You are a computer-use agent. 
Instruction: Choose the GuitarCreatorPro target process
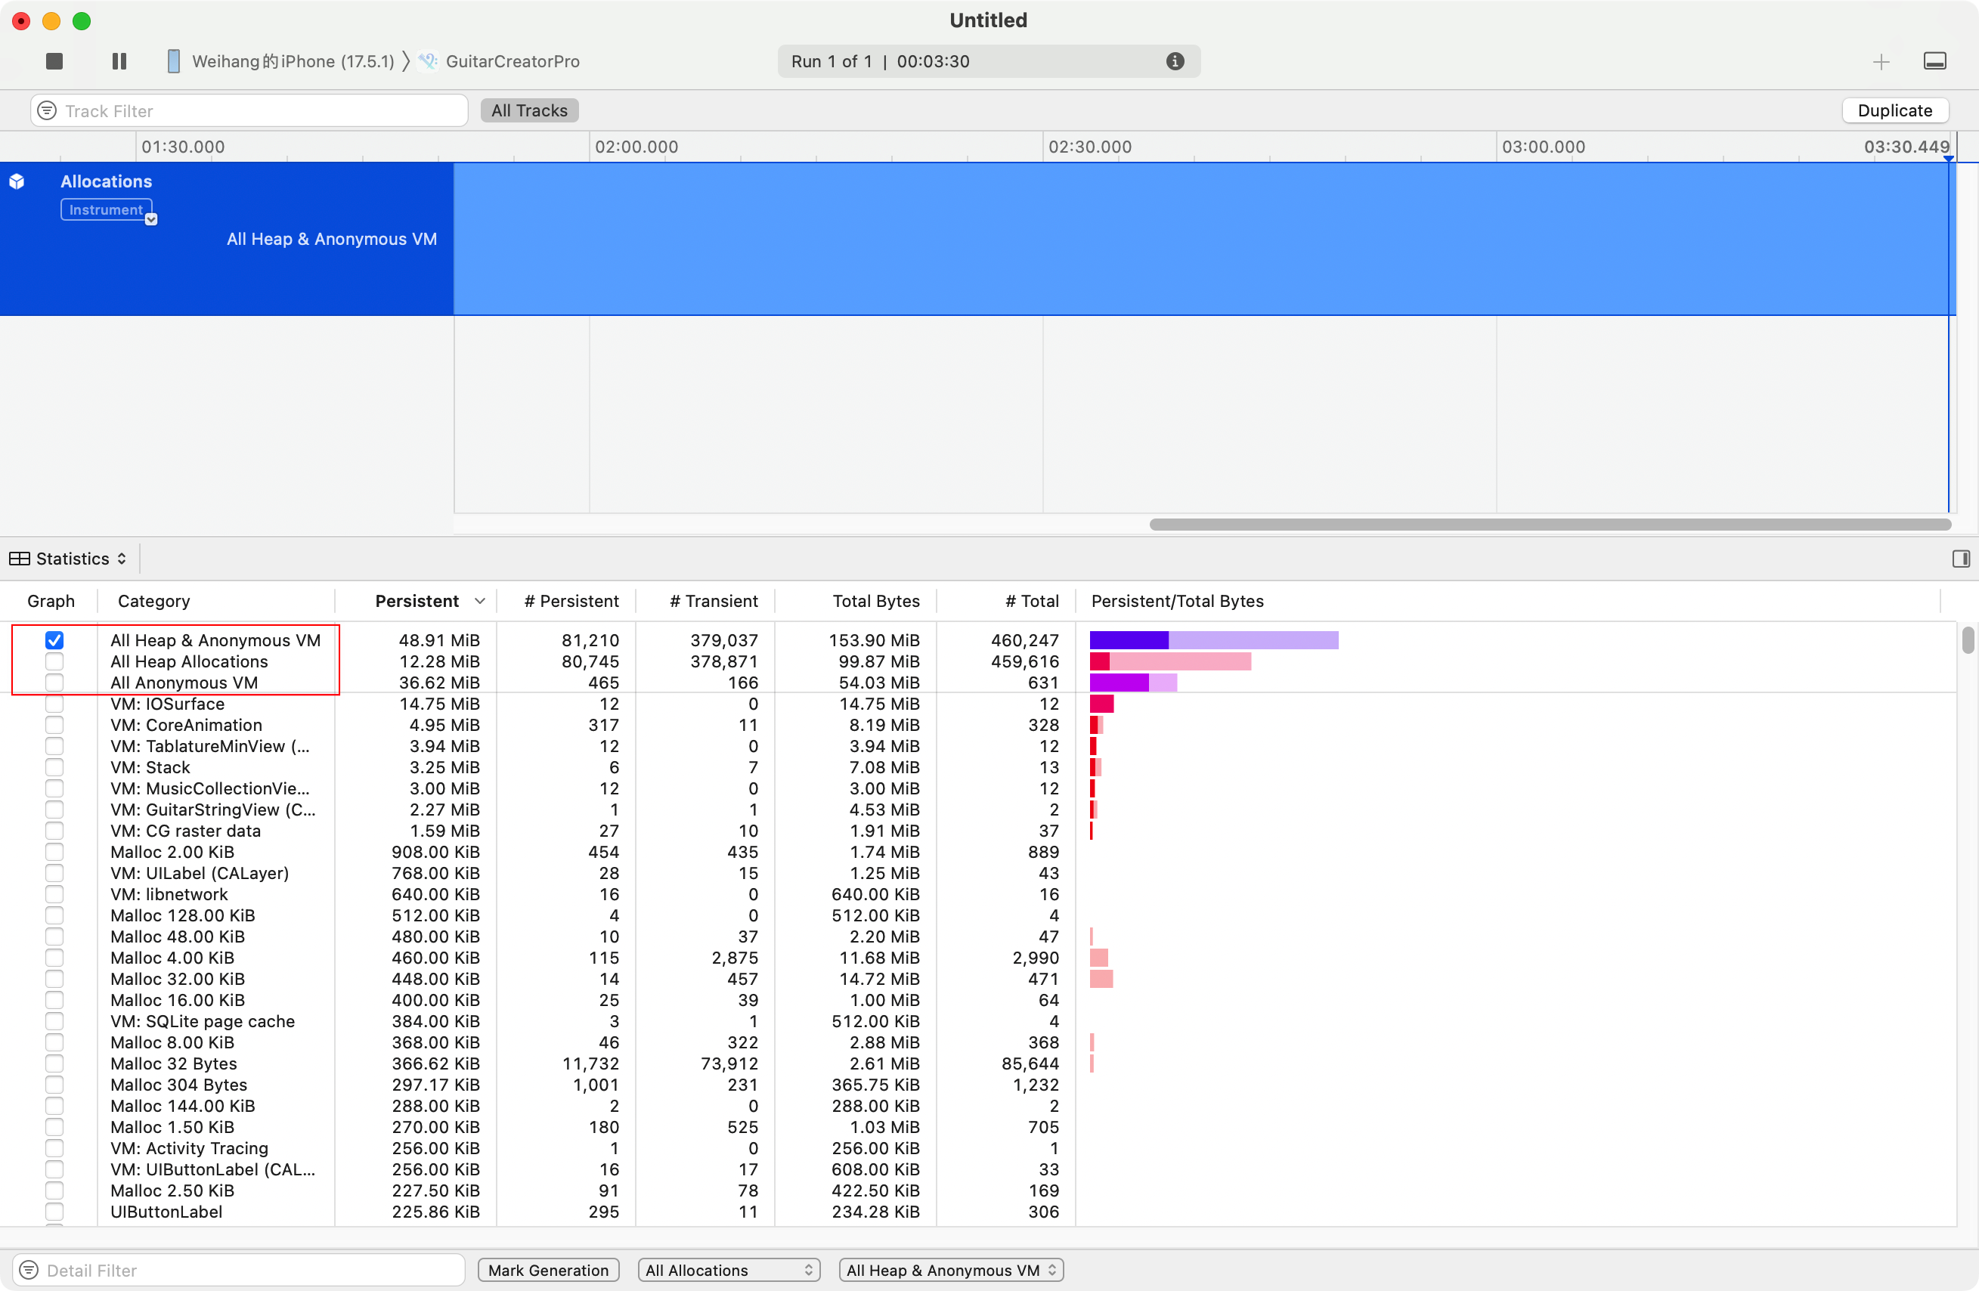pyautogui.click(x=499, y=60)
